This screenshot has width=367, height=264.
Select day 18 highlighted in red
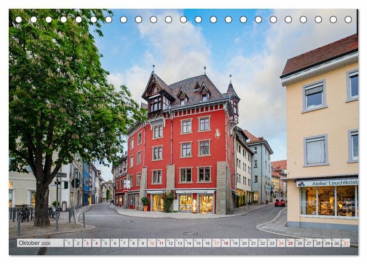pos(225,243)
